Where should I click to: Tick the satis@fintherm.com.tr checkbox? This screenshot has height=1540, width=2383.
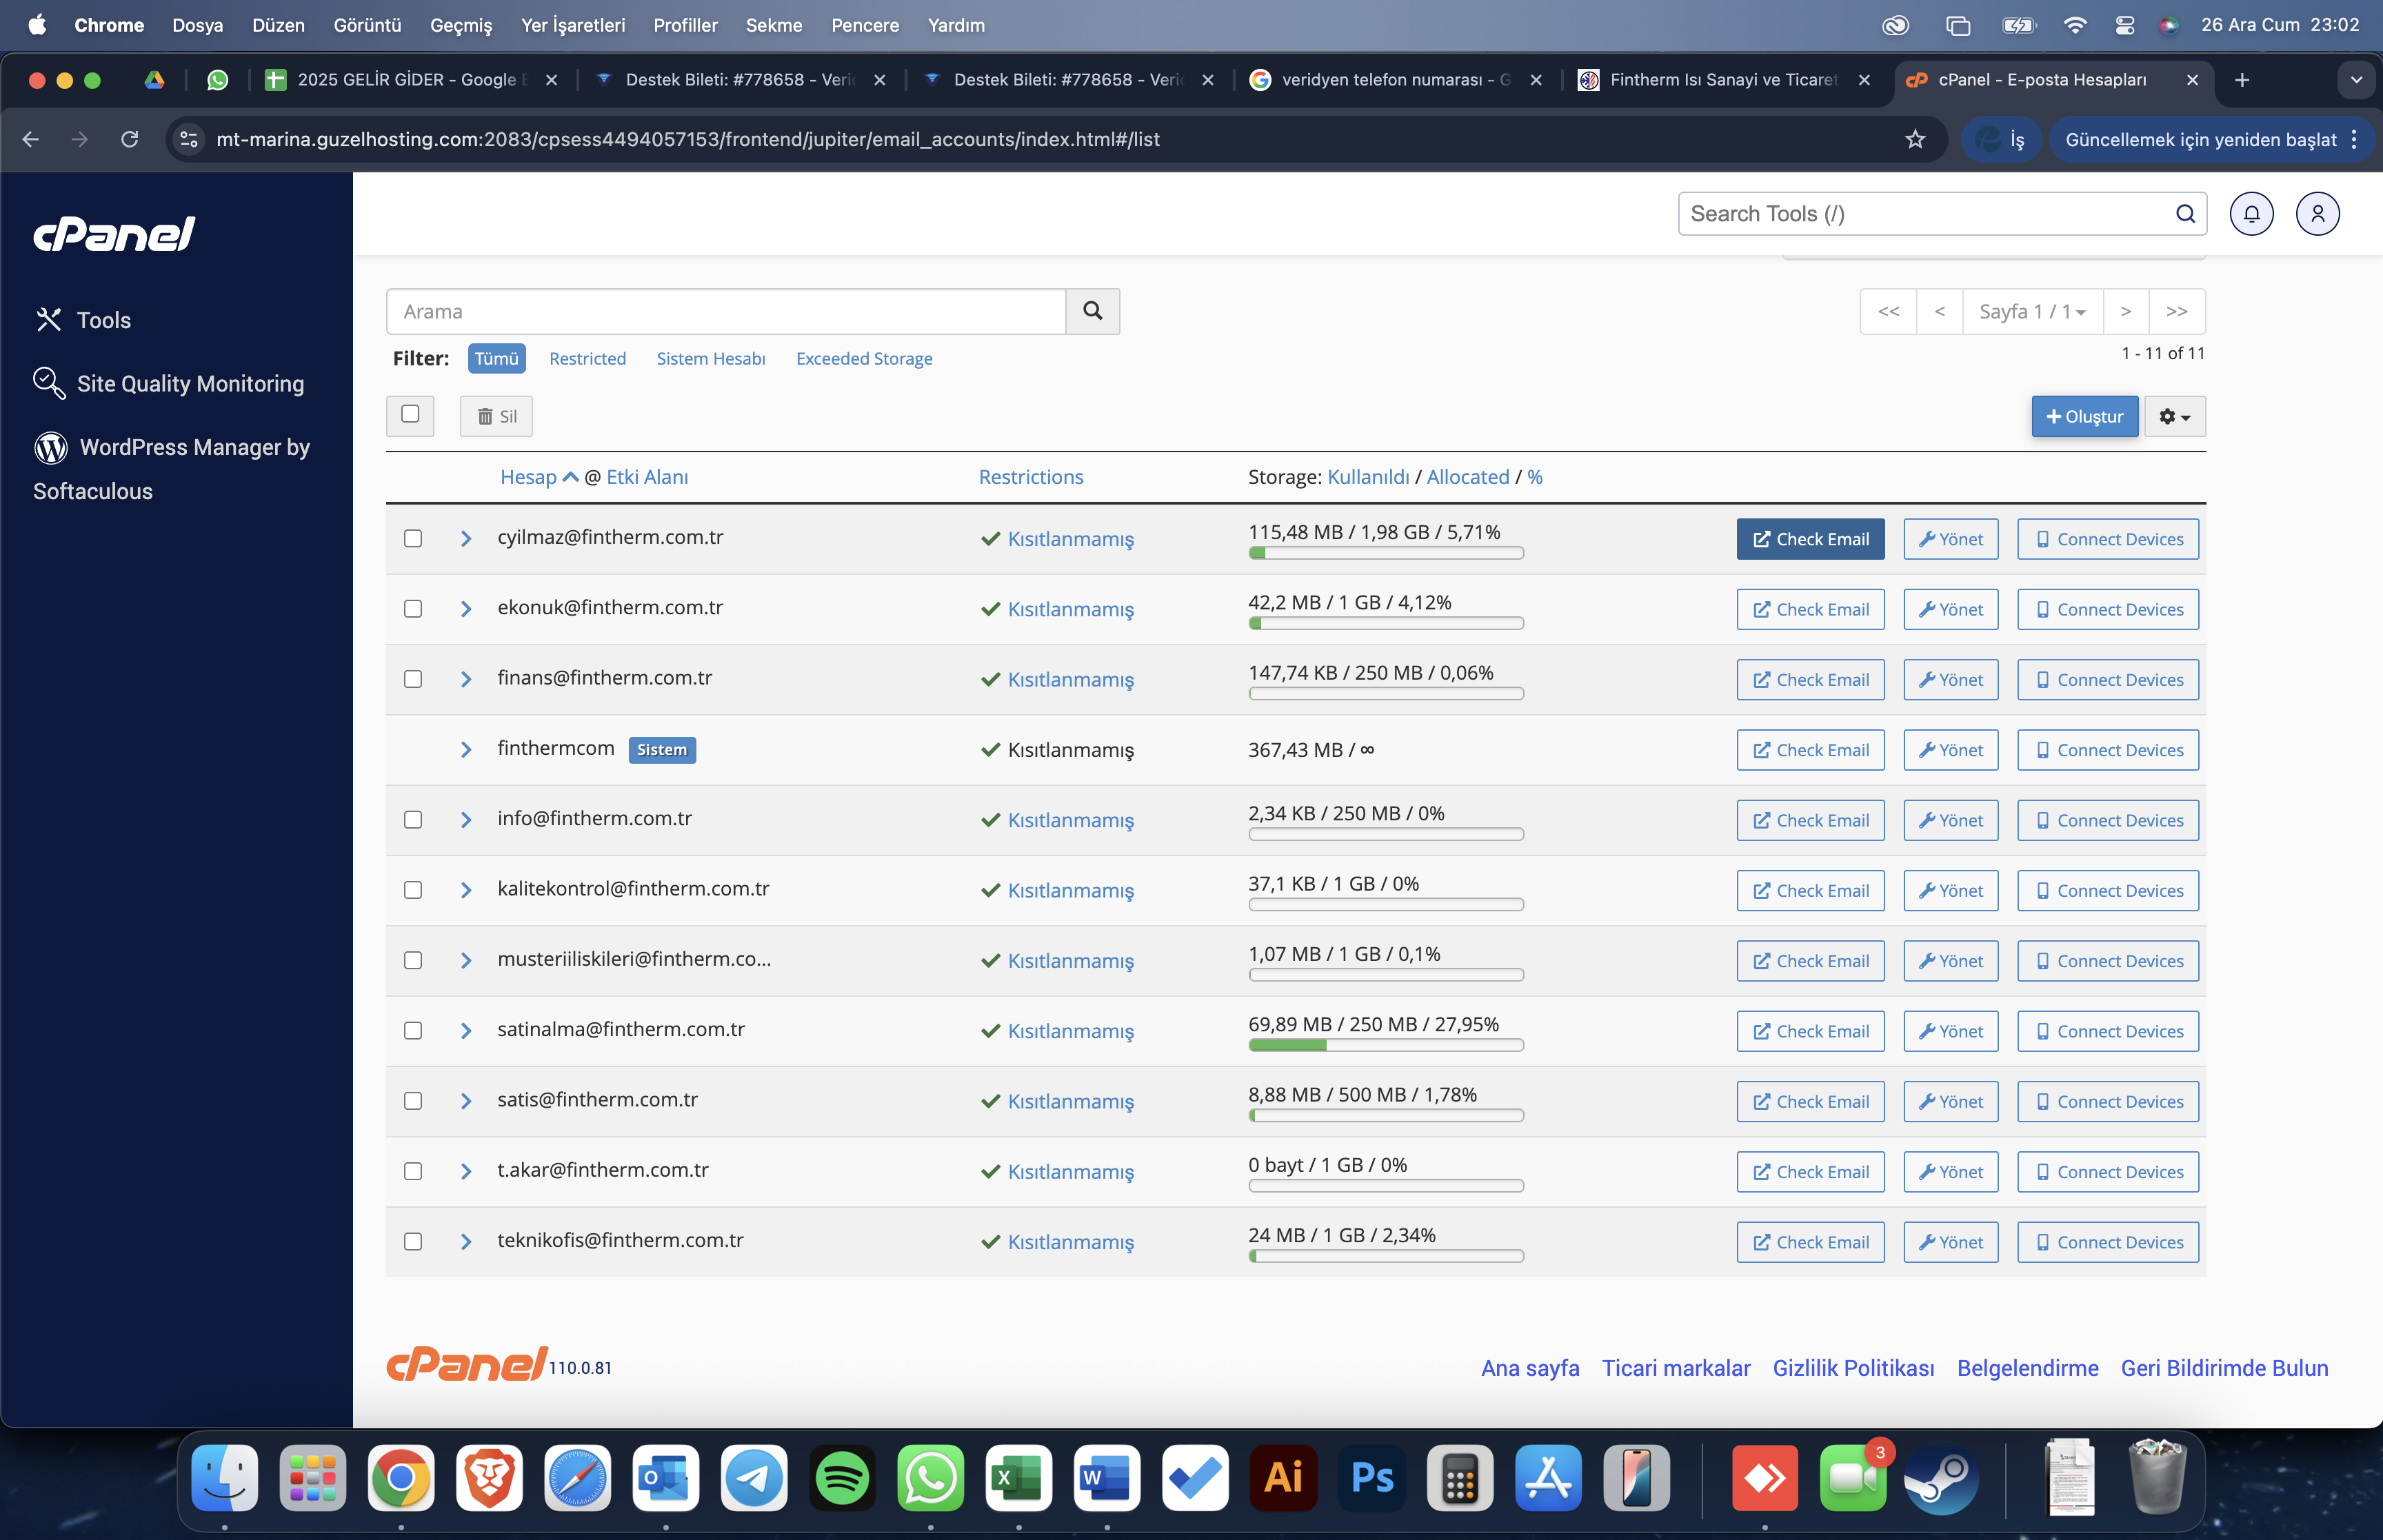(x=413, y=1101)
